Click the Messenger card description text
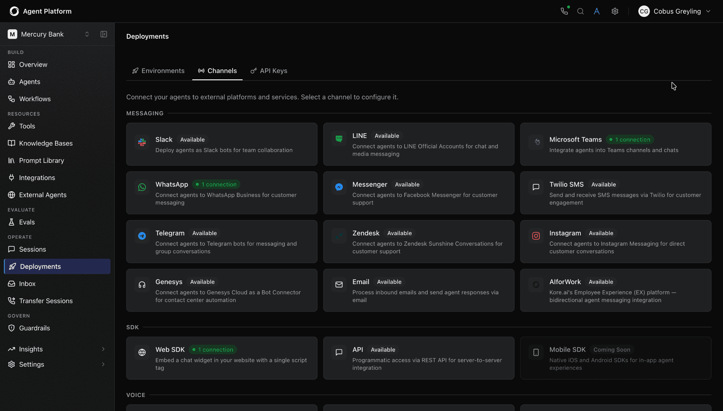723x411 pixels. tap(425, 199)
